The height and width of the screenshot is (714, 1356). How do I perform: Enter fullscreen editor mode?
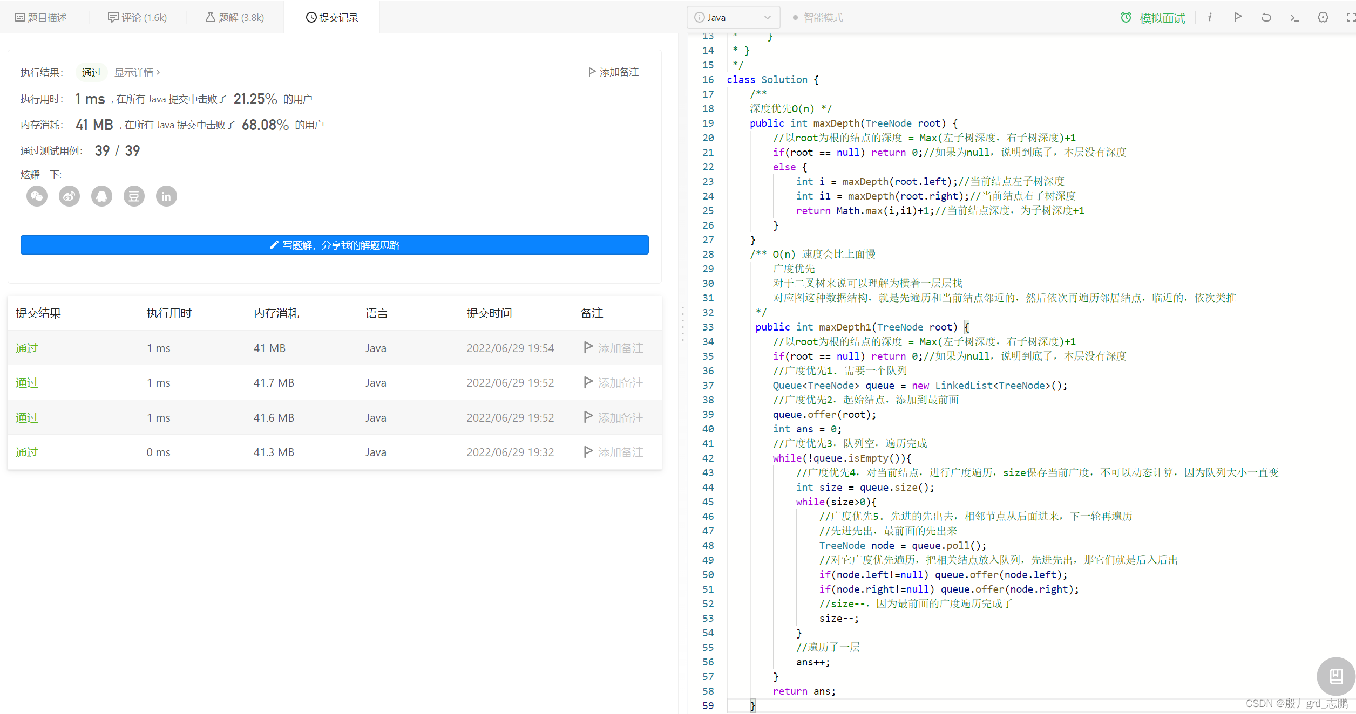click(1351, 17)
